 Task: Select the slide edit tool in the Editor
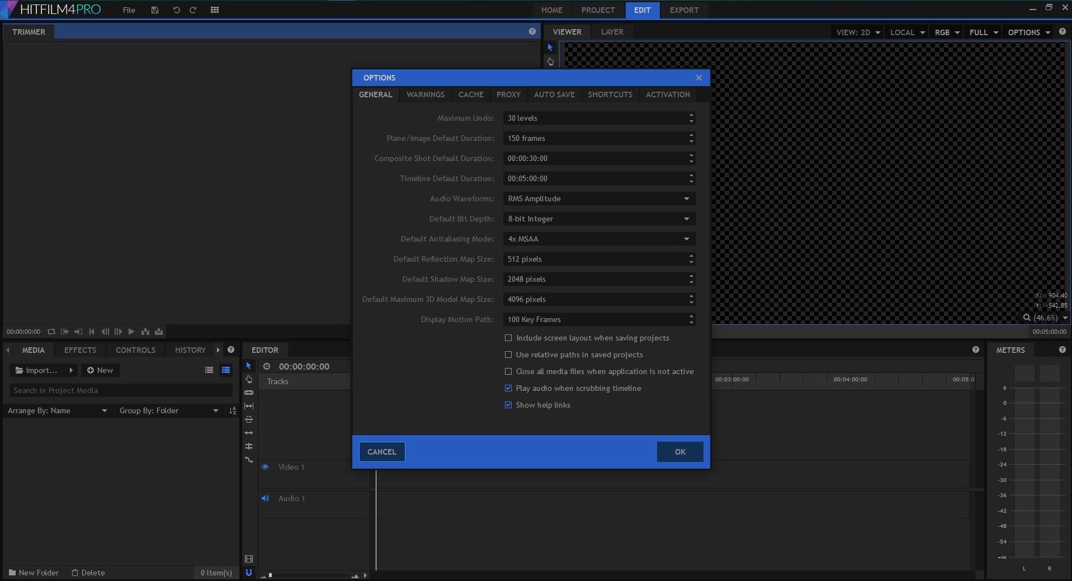click(x=249, y=419)
